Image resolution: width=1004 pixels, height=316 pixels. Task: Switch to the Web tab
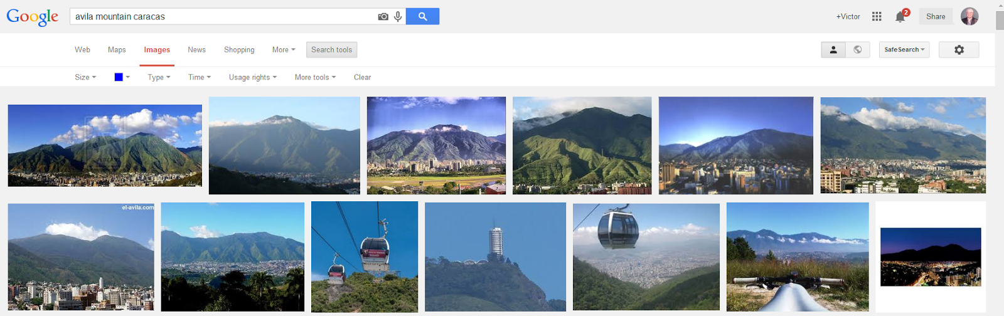click(82, 50)
